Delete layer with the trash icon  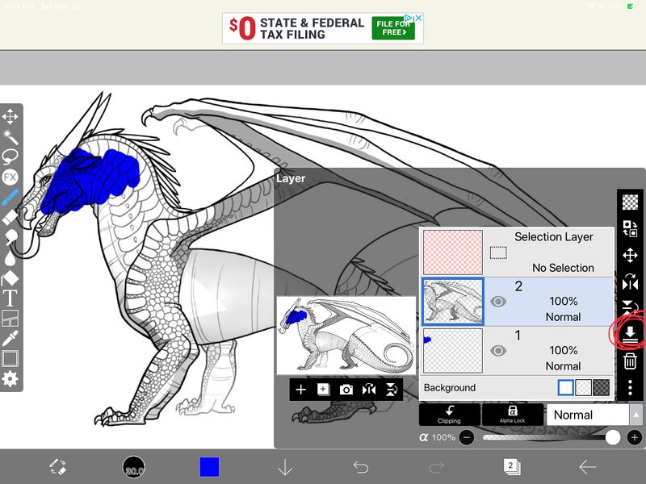[630, 361]
